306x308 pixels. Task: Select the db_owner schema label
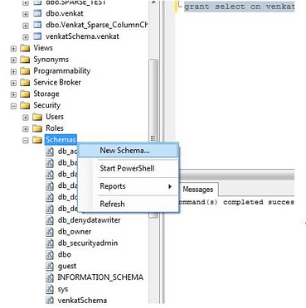(75, 232)
